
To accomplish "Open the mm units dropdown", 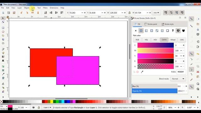I will coord(156,13).
